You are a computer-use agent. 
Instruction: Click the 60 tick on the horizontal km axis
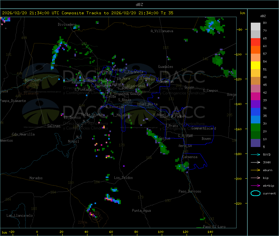[111, 232]
